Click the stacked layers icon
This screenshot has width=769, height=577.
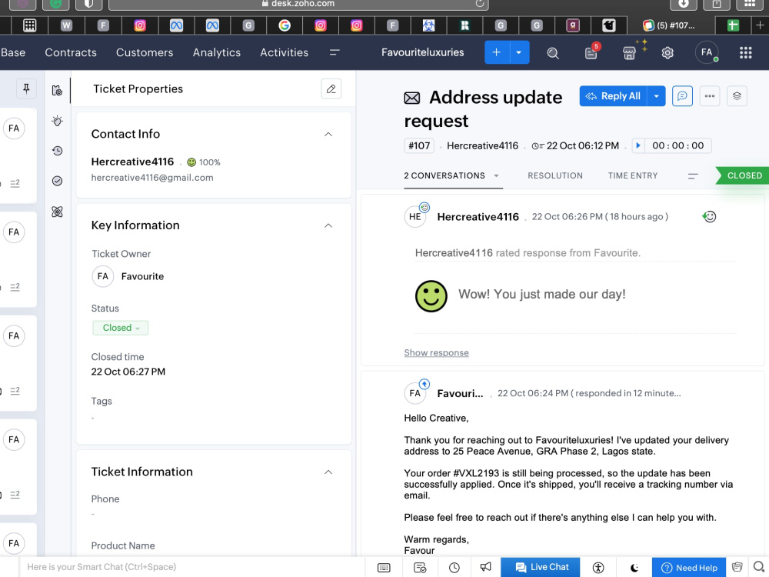(737, 96)
